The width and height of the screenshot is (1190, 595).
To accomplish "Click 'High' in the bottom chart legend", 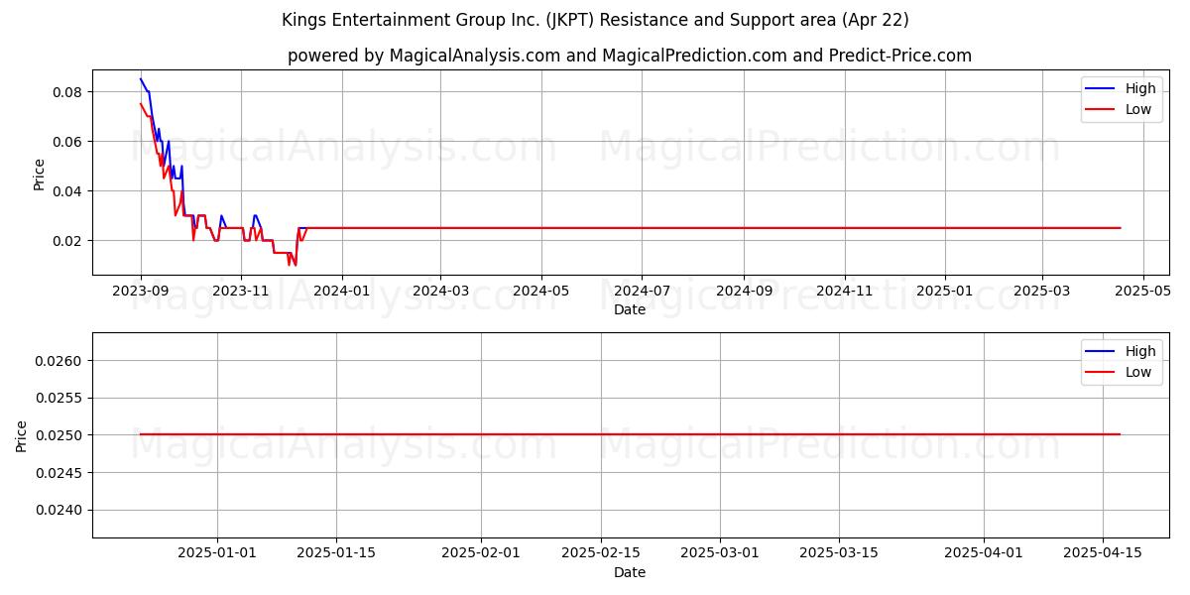I will [1140, 351].
